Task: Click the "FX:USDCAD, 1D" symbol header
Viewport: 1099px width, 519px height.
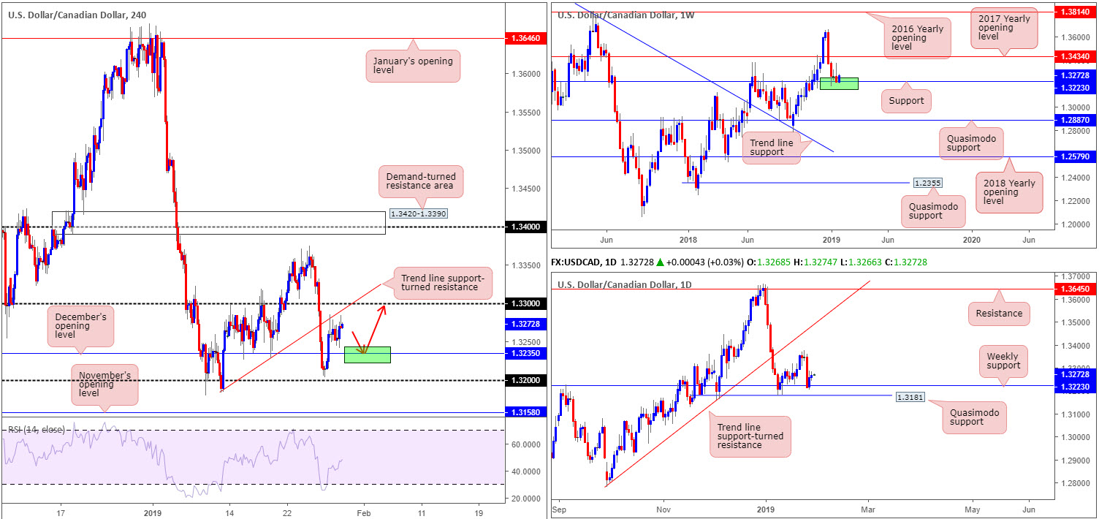Action: coord(585,262)
